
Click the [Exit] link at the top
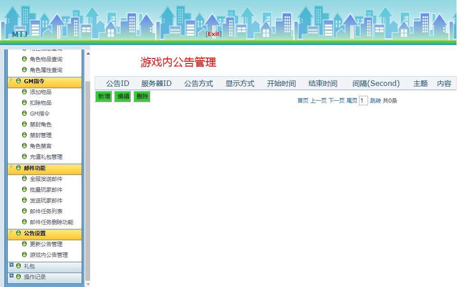click(x=213, y=34)
